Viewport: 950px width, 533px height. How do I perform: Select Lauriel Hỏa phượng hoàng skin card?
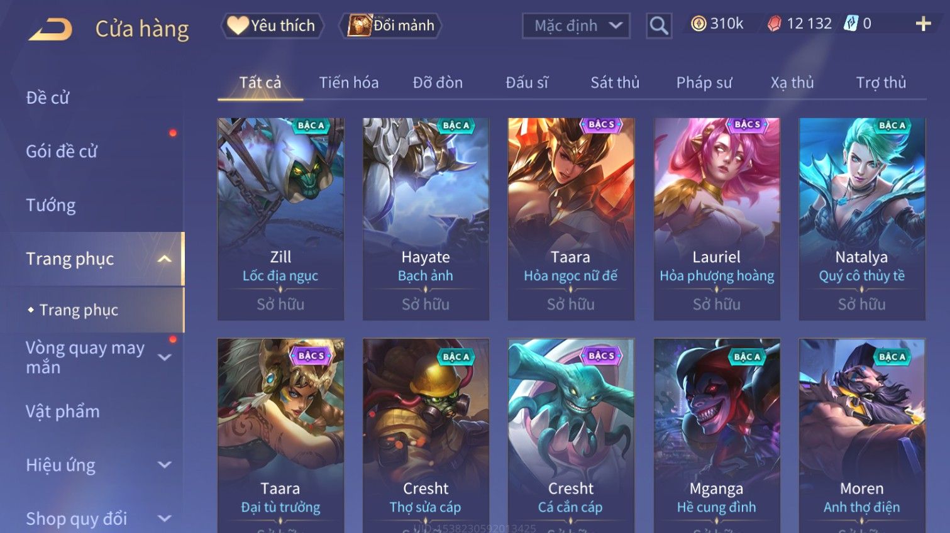(717, 219)
